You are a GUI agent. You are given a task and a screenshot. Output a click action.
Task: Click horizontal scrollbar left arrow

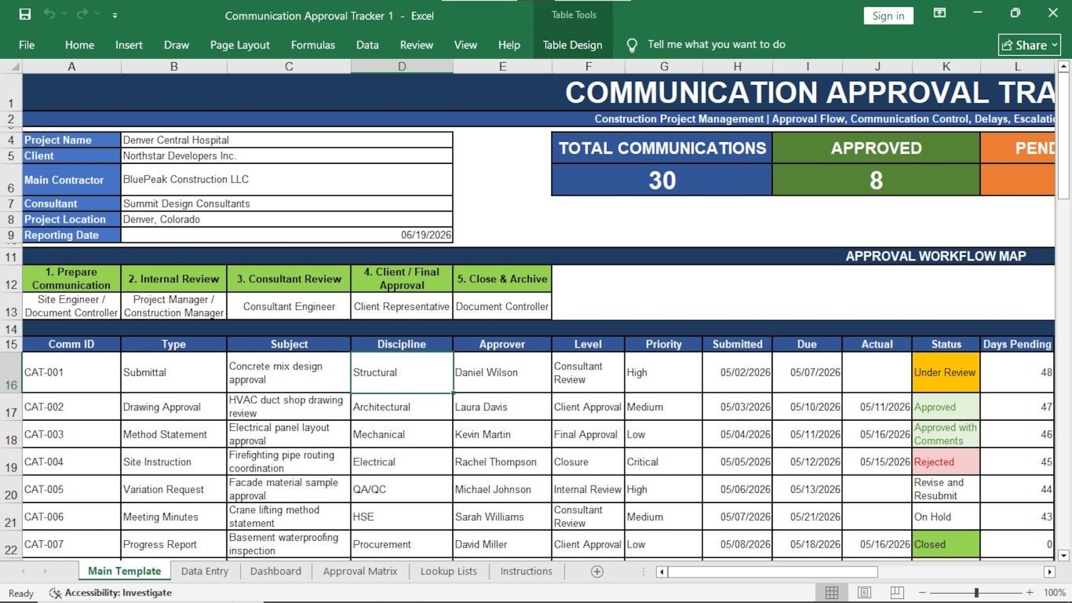(x=662, y=572)
